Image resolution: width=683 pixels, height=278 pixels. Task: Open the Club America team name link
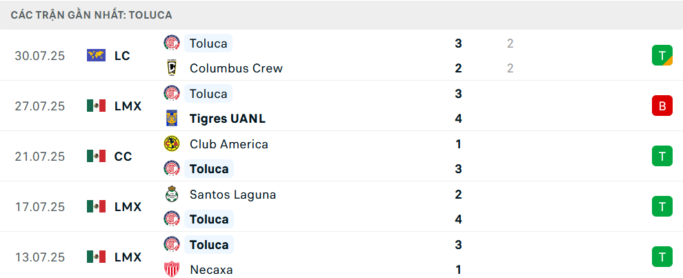click(x=229, y=144)
